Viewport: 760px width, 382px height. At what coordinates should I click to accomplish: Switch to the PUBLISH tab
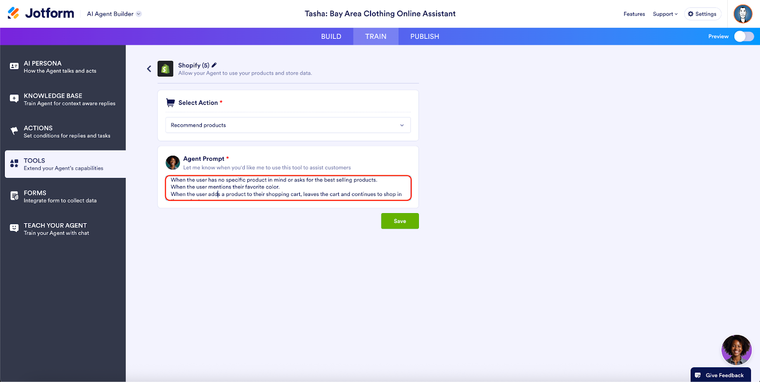[x=425, y=37]
